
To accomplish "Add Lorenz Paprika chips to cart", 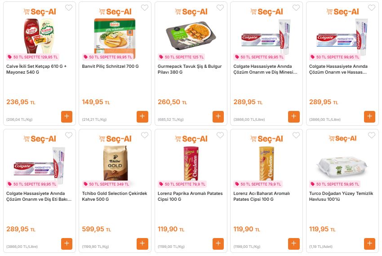I will pos(218,243).
